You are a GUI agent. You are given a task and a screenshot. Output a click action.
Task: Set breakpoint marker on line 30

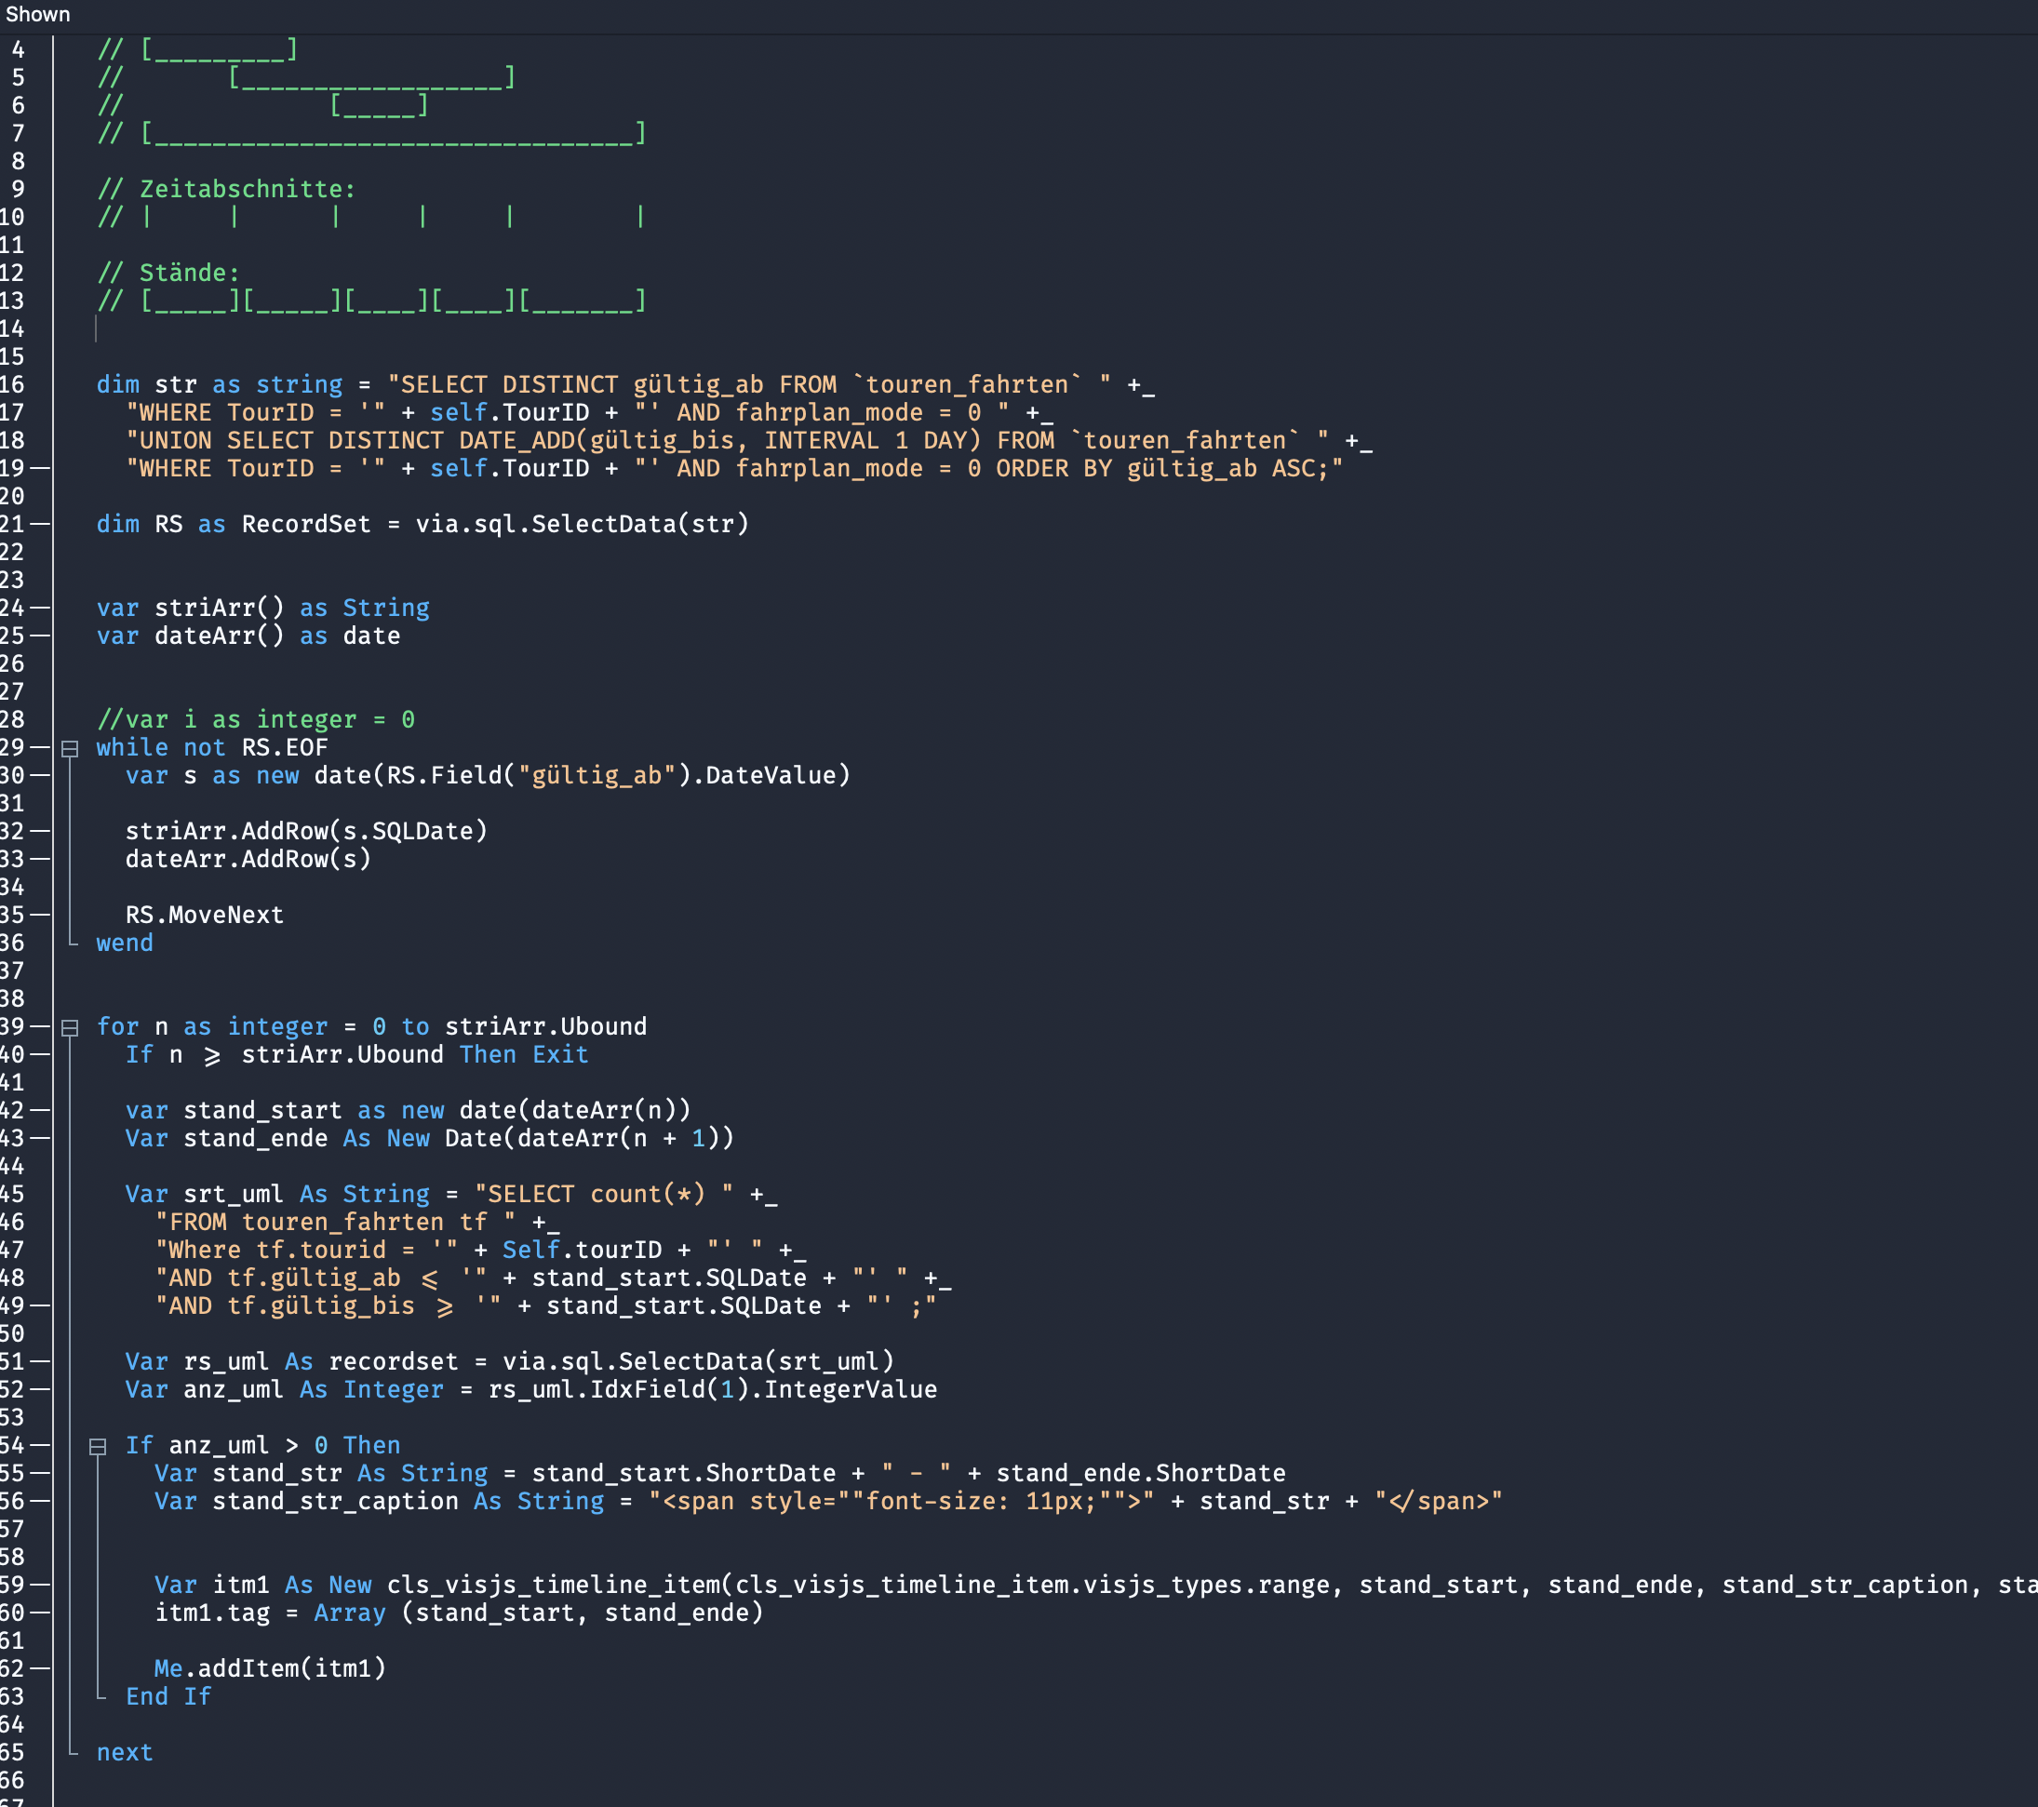pos(40,775)
